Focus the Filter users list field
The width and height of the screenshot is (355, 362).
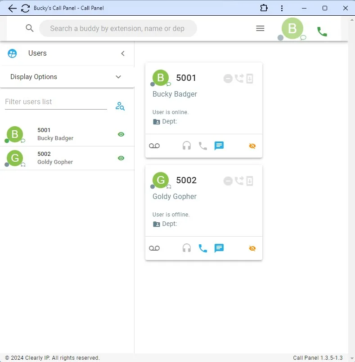[x=56, y=102]
